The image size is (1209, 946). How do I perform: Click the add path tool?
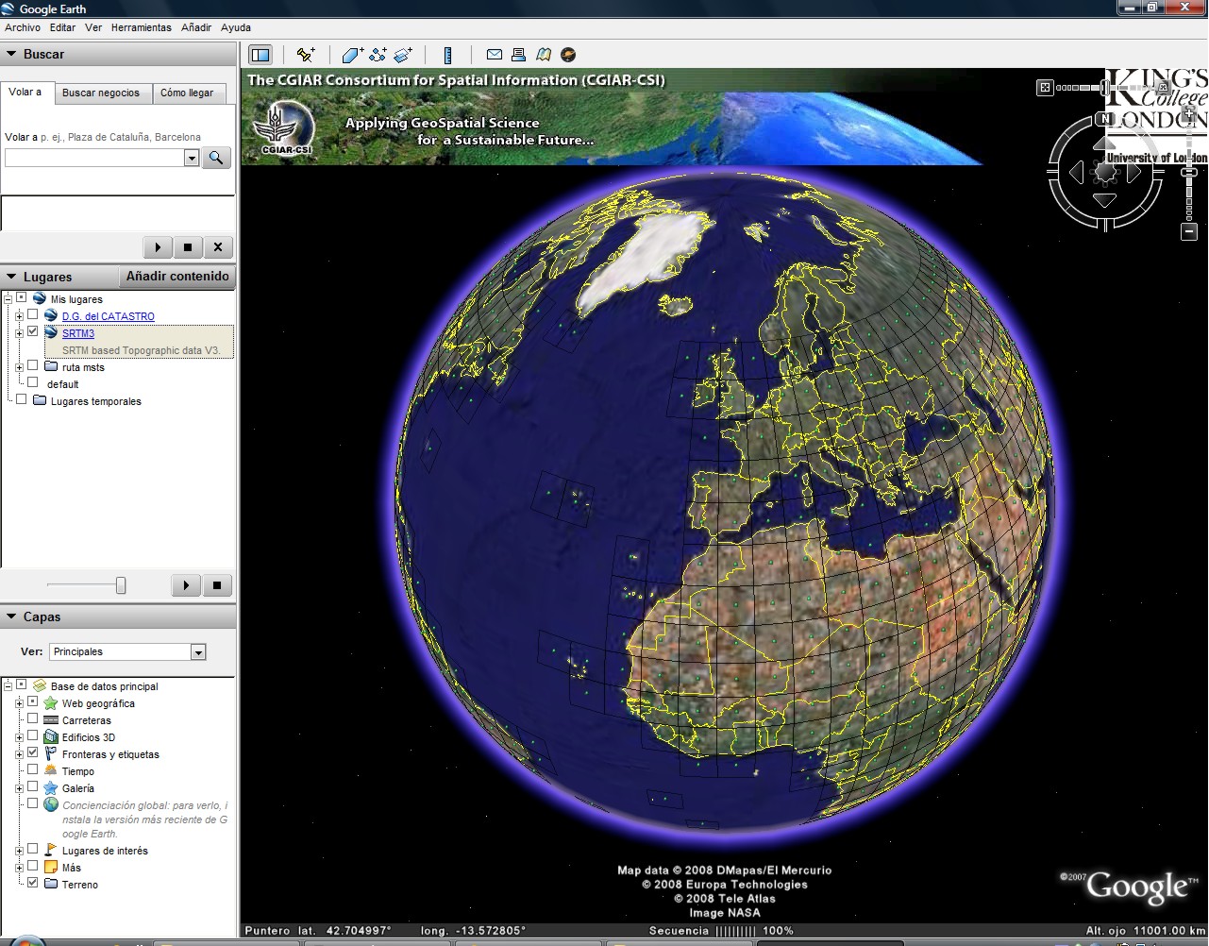(x=378, y=55)
